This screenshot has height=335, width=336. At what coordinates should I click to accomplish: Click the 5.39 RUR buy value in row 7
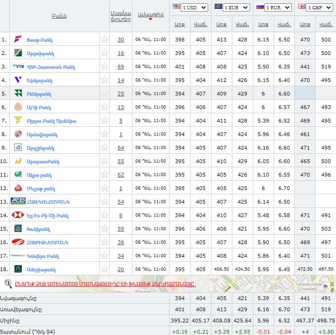263,121
